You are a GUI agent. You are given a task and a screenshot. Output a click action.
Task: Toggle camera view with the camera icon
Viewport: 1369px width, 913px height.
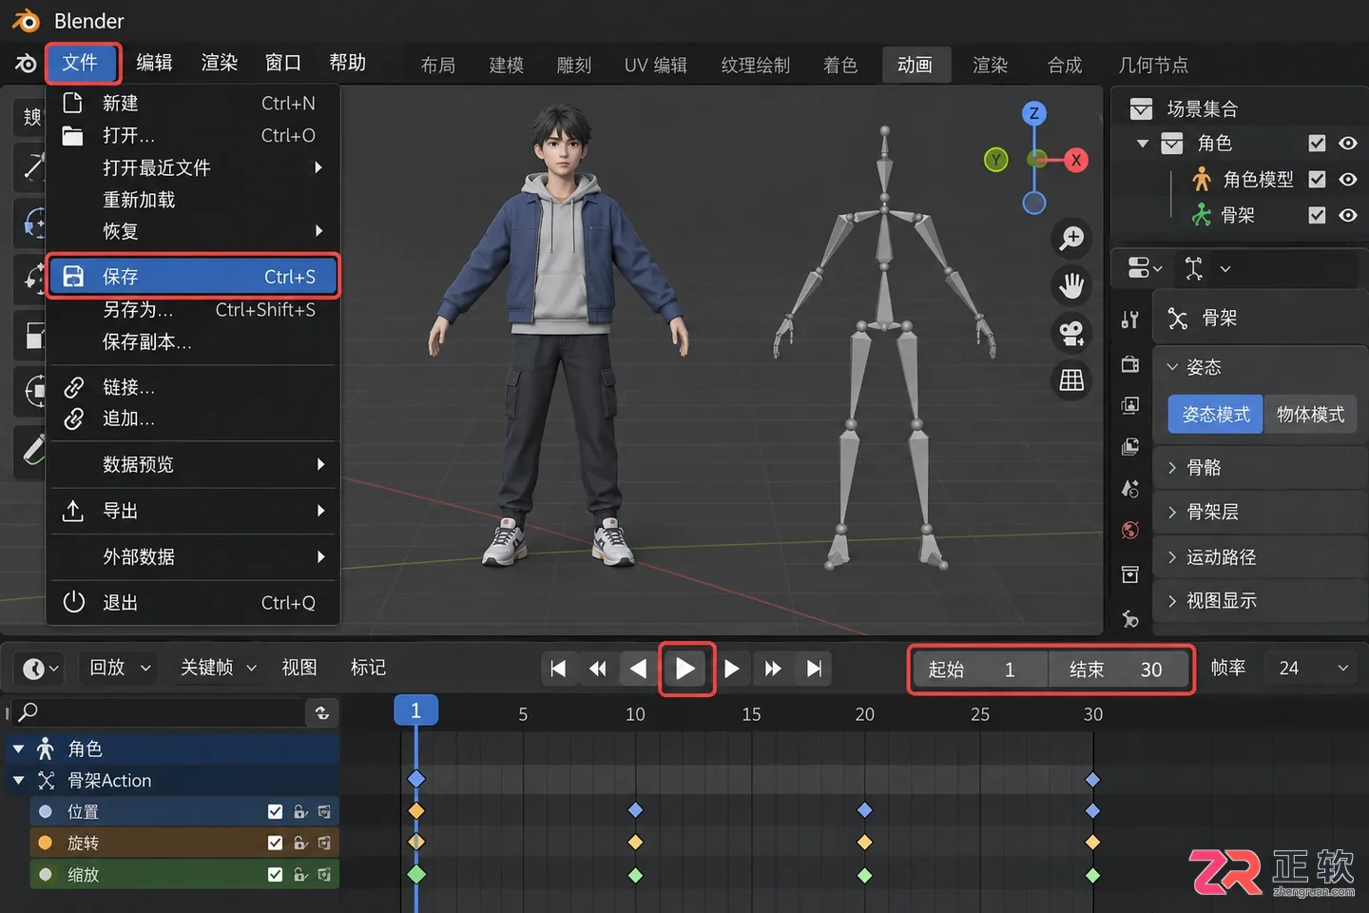[1071, 333]
